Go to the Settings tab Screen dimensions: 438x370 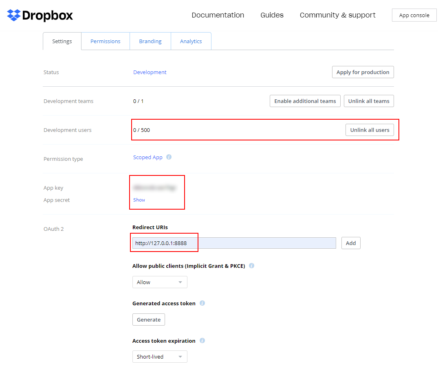[62, 41]
